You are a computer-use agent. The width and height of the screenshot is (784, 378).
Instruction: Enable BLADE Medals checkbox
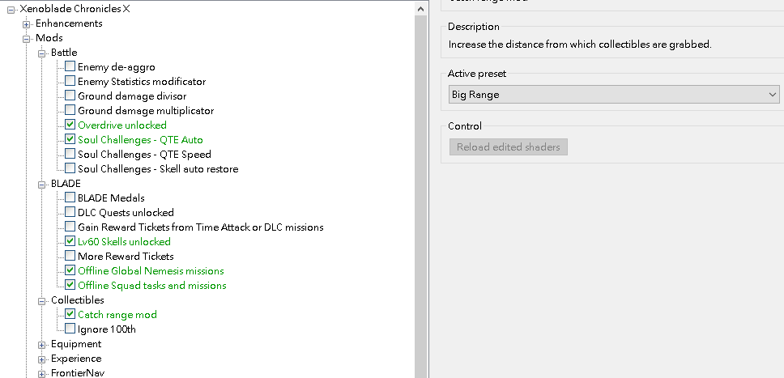[x=70, y=197]
